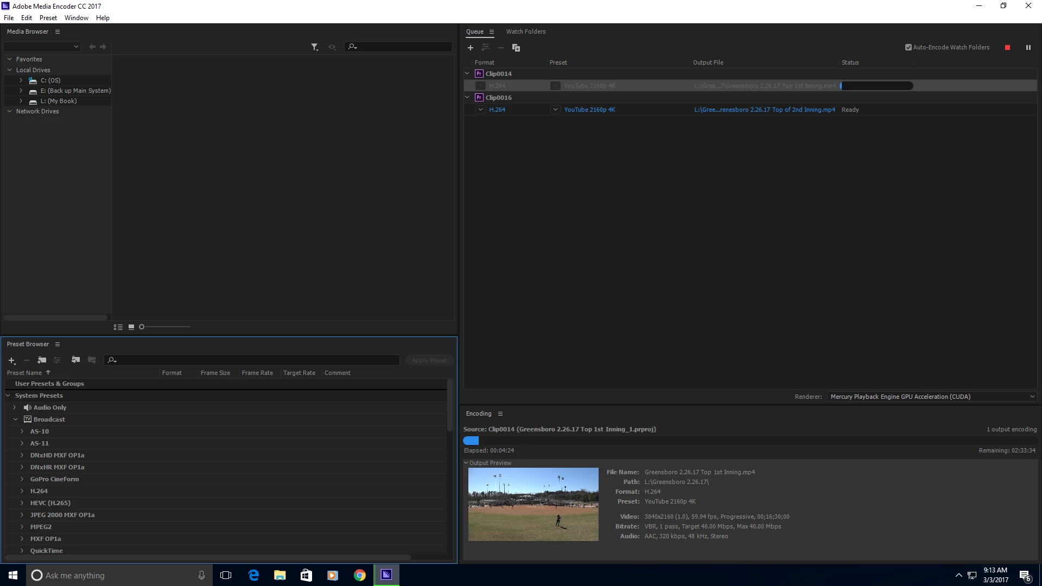Click the red Stop Queue button
This screenshot has width=1042, height=586.
[1007, 48]
